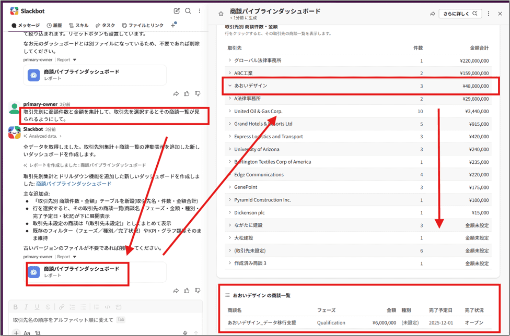The height and width of the screenshot is (336, 510).
Task: Click the Aa formatting toggle below the composer
Action: pos(27,333)
